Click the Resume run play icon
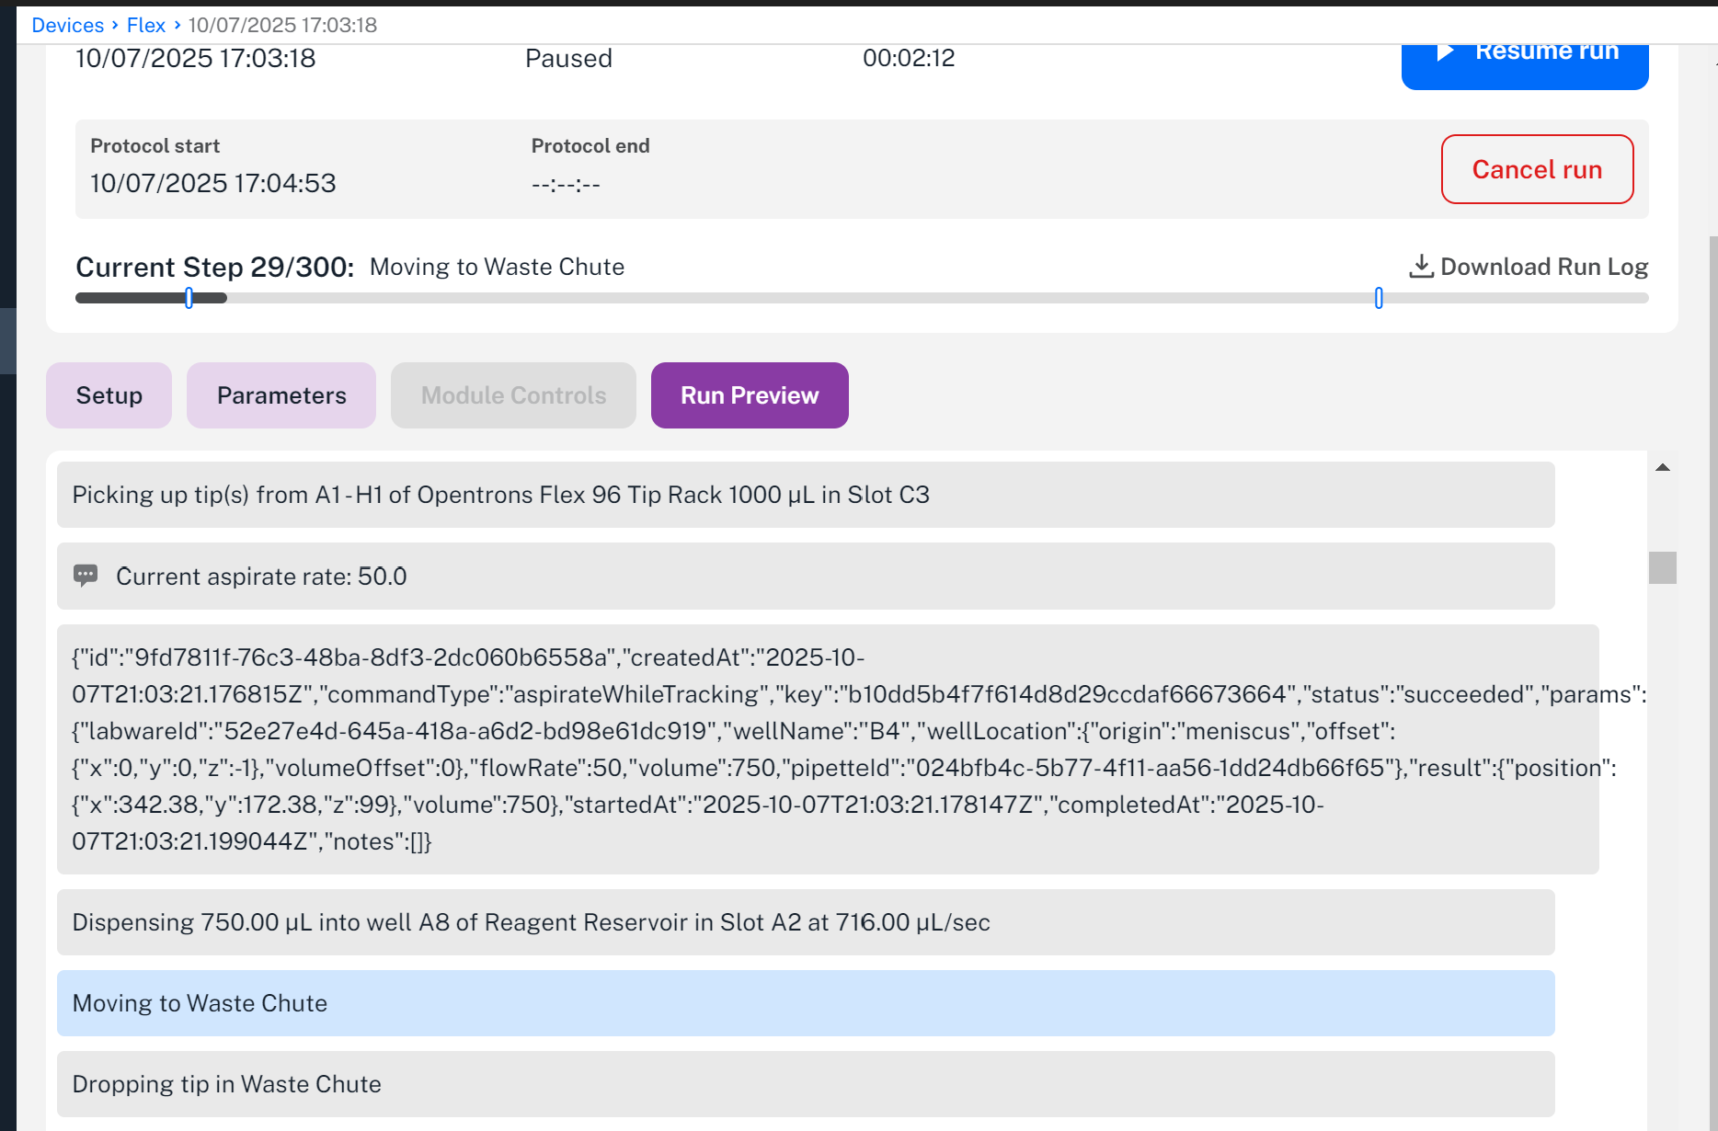1718x1131 pixels. click(1446, 52)
